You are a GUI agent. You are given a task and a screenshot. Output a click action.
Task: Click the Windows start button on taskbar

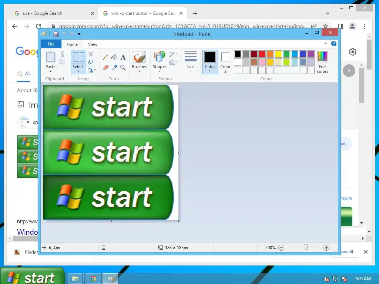coord(33,277)
